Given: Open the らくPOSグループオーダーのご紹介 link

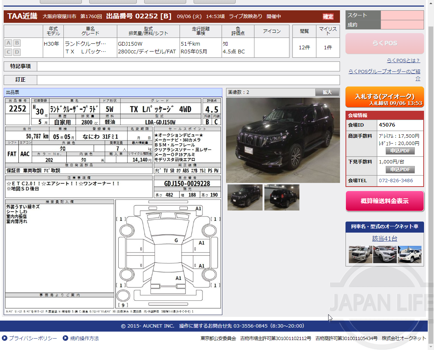Looking at the screenshot, I should pos(384,72).
